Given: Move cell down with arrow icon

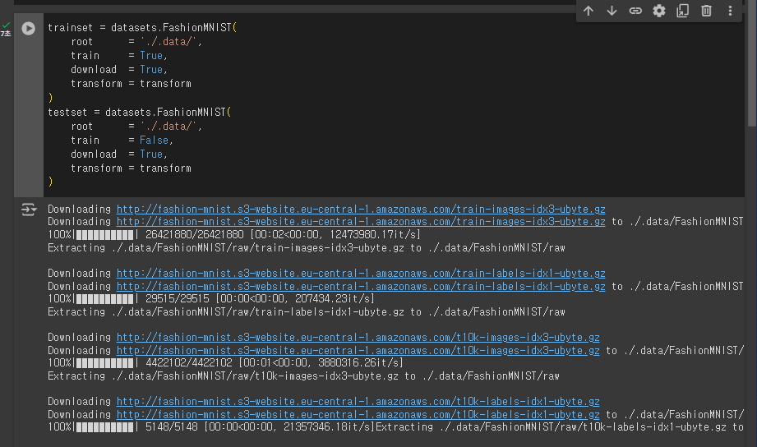Looking at the screenshot, I should [612, 11].
